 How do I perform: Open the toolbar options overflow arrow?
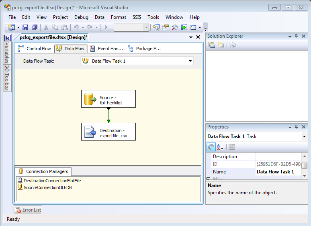click(x=206, y=30)
